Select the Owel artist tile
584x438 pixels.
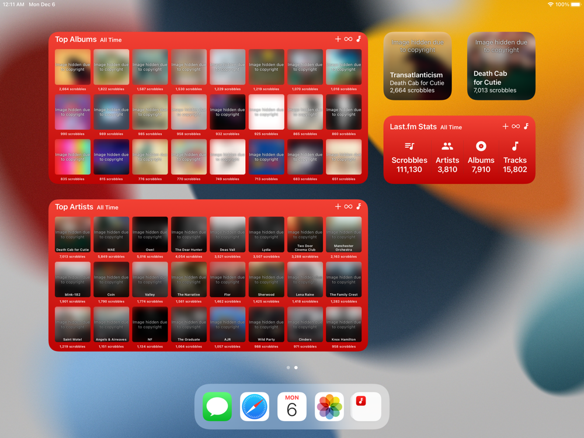click(x=150, y=235)
